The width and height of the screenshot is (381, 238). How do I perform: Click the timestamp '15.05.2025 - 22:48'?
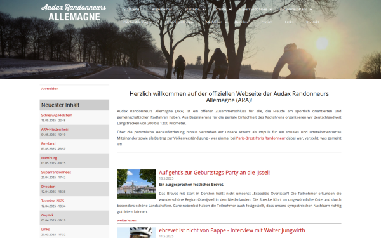[x=53, y=120]
